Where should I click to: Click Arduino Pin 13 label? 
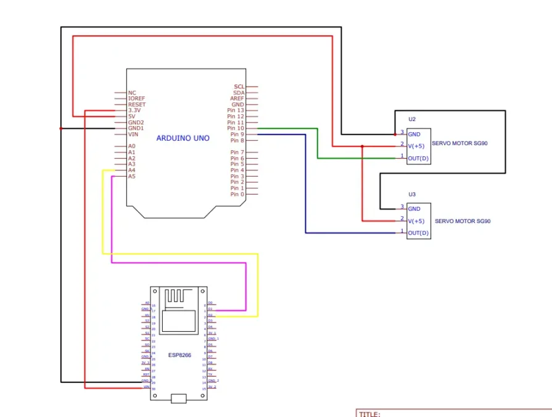236,111
